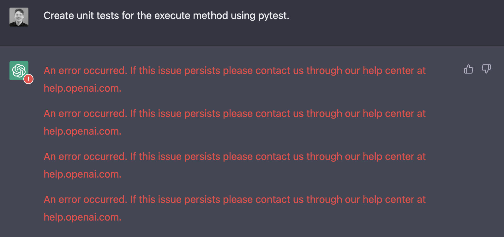
Task: Open the last help.openai.com link
Action: click(82, 217)
